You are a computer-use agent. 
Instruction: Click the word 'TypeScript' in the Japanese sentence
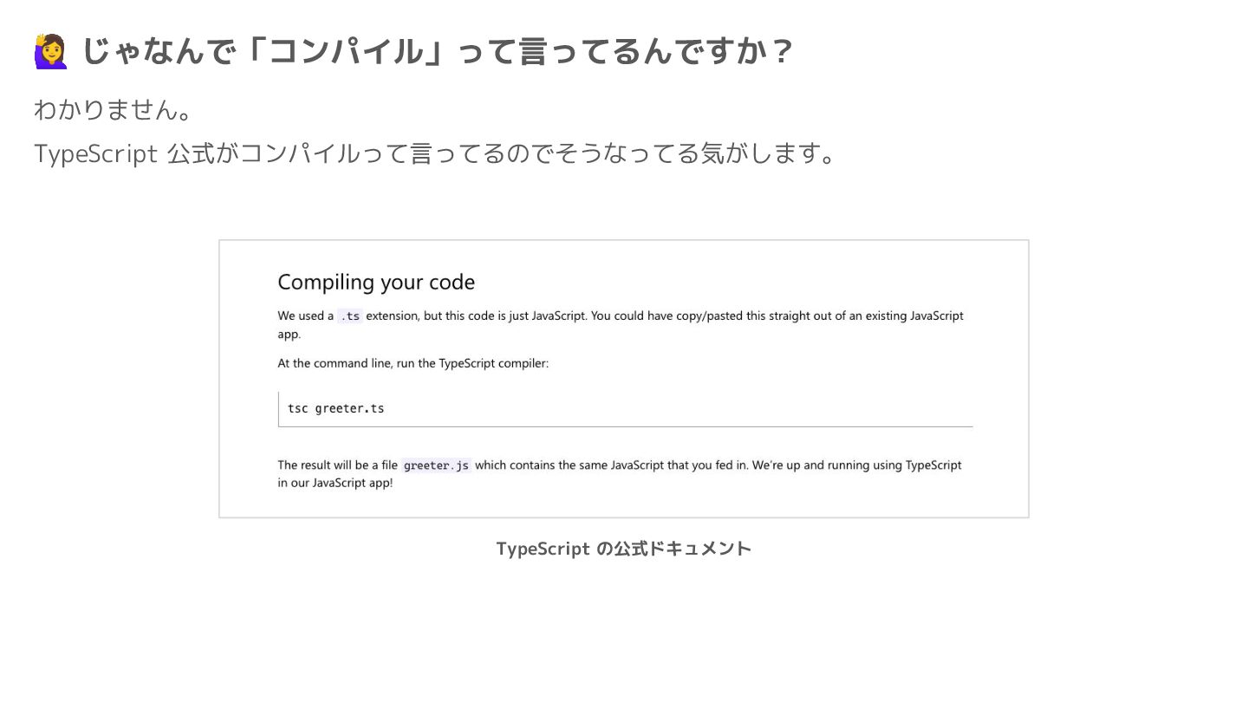(x=95, y=154)
